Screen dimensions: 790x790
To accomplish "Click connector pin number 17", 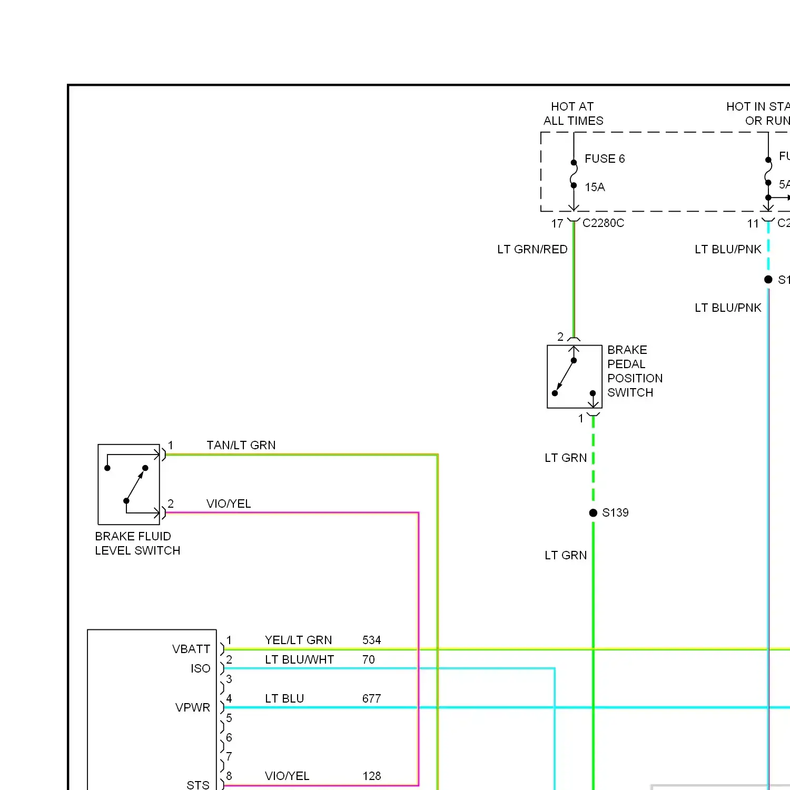I will click(557, 223).
